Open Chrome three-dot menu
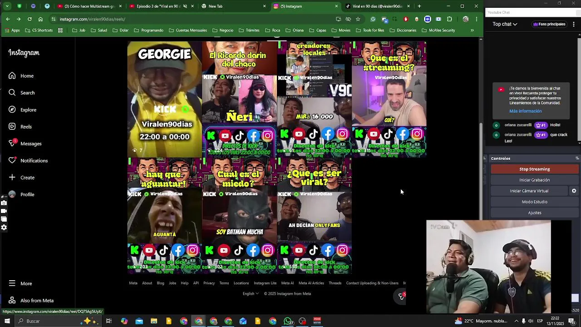 pyautogui.click(x=476, y=19)
